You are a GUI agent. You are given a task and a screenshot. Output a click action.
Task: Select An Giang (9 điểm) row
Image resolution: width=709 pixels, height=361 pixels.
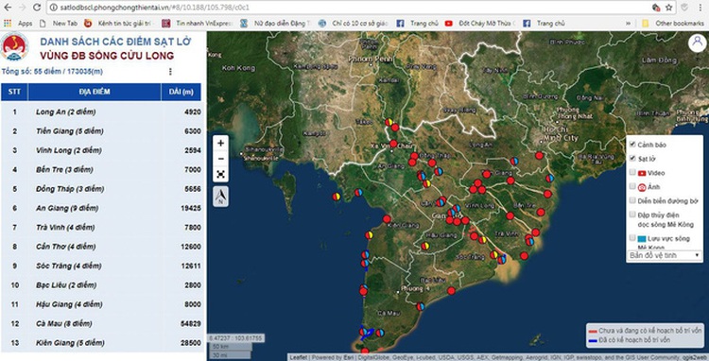click(101, 208)
